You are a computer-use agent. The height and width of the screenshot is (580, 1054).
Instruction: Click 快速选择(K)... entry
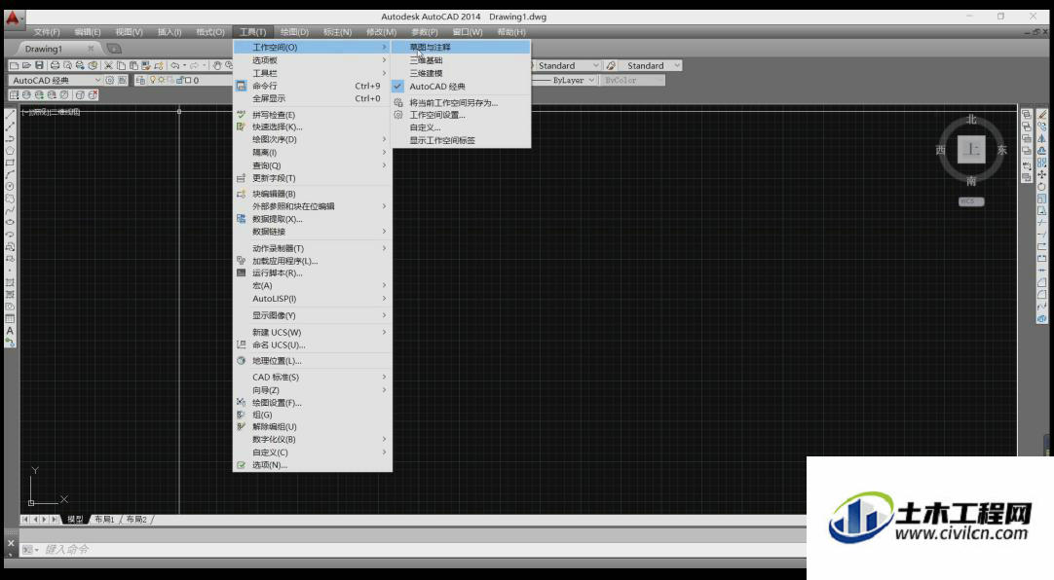click(313, 127)
